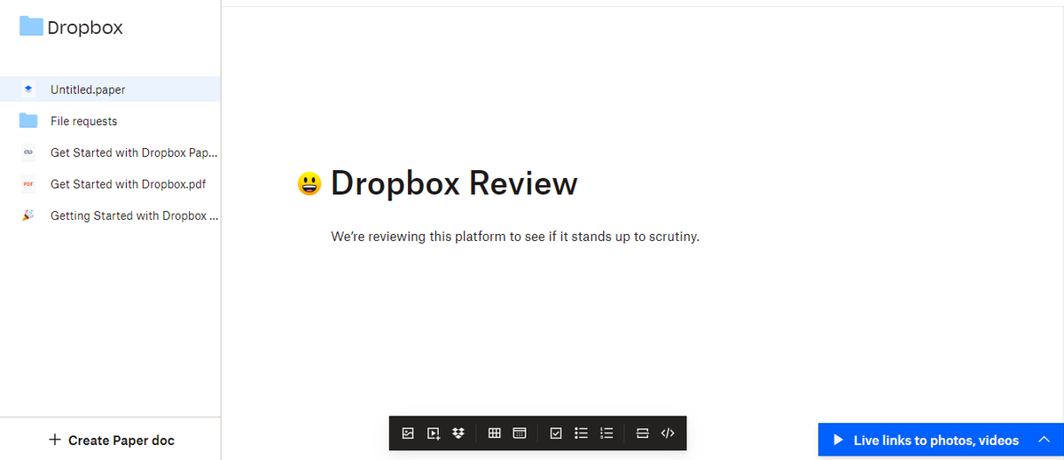
Task: Click the PDF icon for Get Started with Dropbox.pdf
Action: click(x=28, y=184)
